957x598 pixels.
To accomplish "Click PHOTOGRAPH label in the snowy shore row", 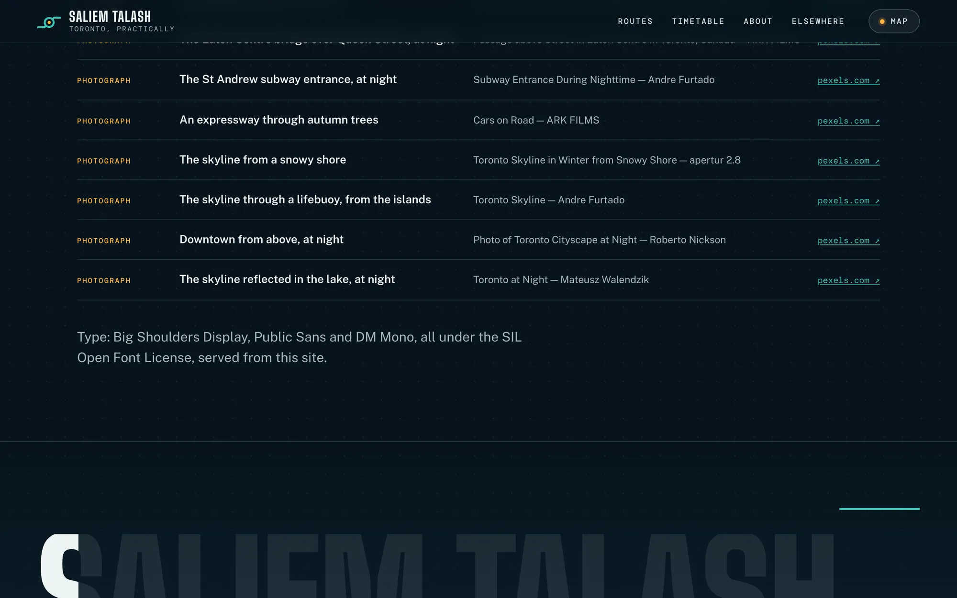I will (x=104, y=161).
